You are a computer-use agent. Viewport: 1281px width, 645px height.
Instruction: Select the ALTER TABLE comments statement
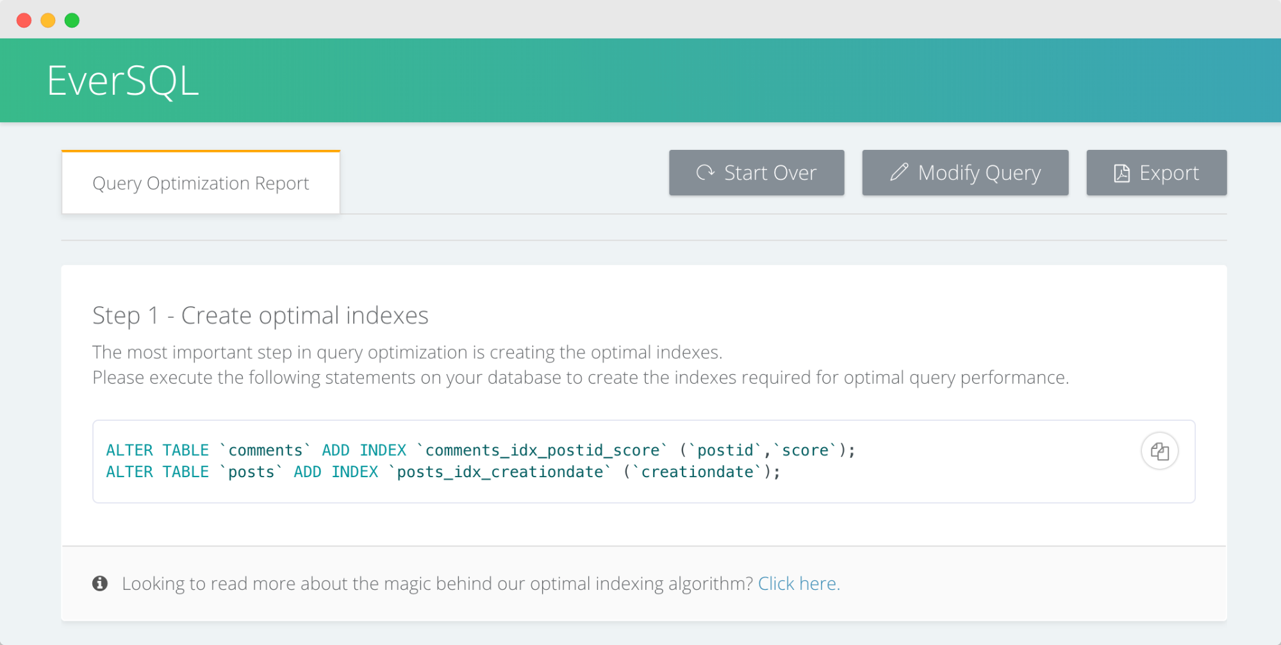pos(479,449)
